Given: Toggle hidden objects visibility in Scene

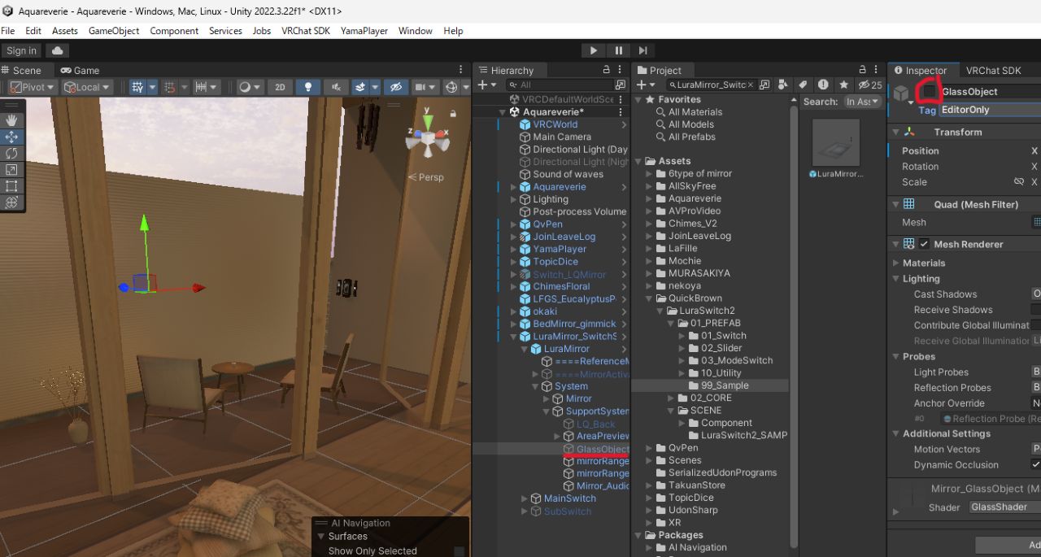Looking at the screenshot, I should [x=395, y=87].
